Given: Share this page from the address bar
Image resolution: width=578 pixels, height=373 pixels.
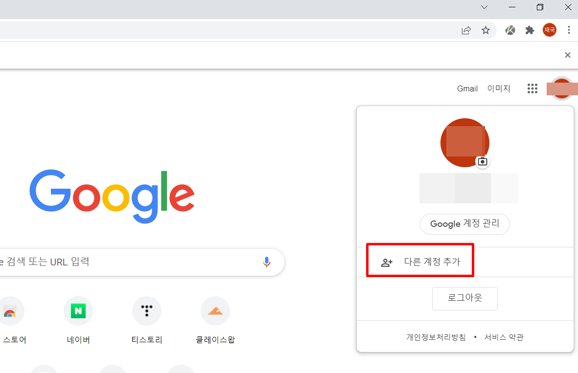Looking at the screenshot, I should [x=466, y=30].
